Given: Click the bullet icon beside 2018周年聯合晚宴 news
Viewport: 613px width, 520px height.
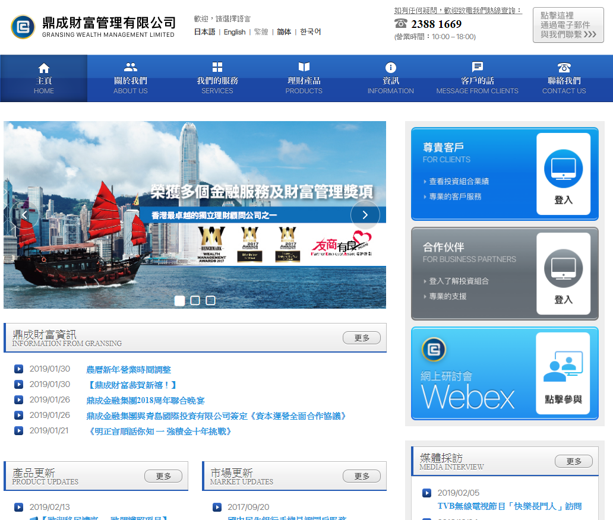Looking at the screenshot, I should [x=18, y=399].
